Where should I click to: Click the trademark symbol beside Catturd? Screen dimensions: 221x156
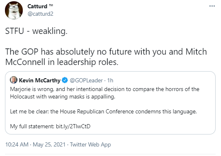coord(51,5)
